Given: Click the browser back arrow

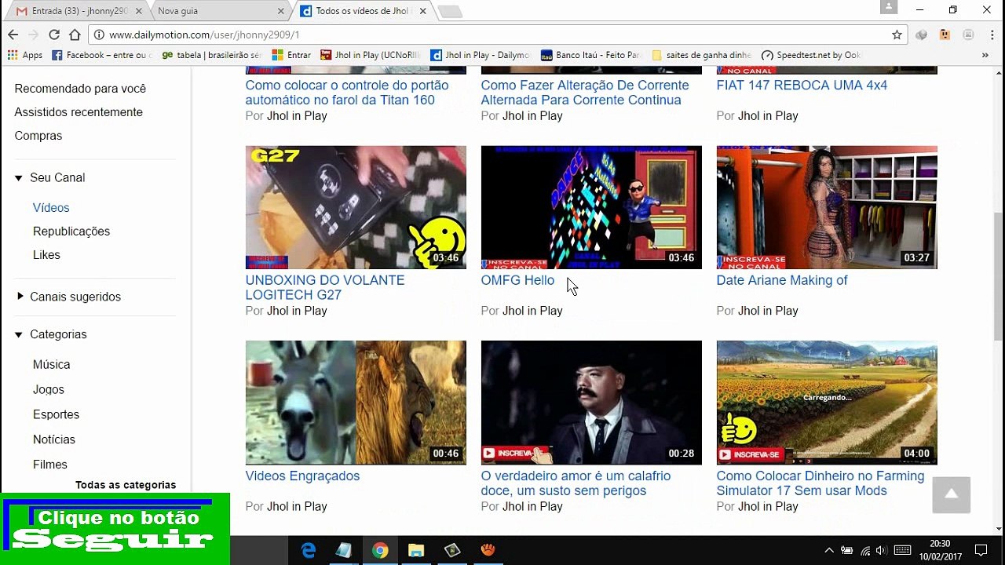Looking at the screenshot, I should [x=13, y=35].
